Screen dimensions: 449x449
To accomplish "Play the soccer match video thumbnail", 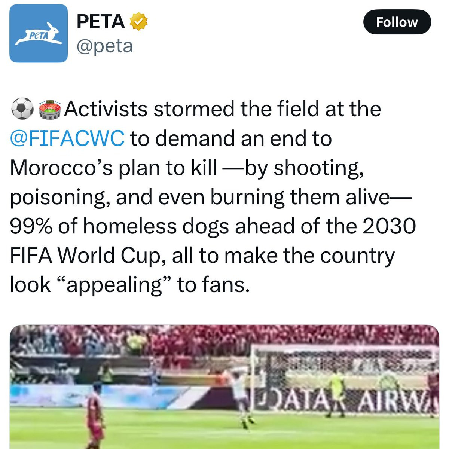I will click(224, 387).
